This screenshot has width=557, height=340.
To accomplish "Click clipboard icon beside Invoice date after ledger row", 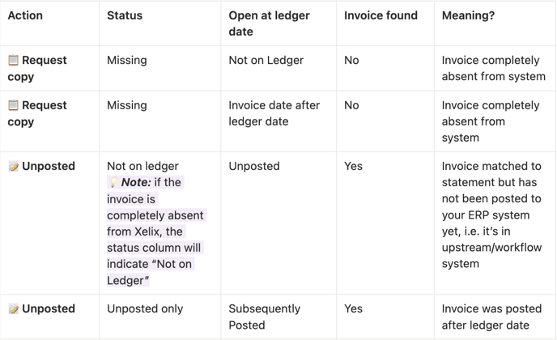I will tap(13, 105).
